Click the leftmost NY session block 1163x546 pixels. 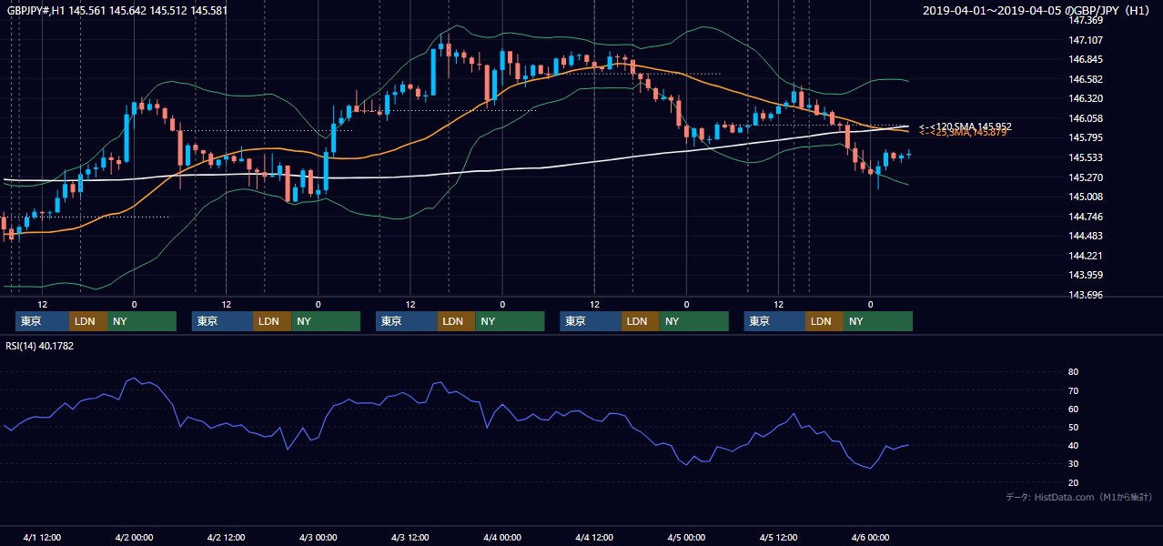click(142, 321)
